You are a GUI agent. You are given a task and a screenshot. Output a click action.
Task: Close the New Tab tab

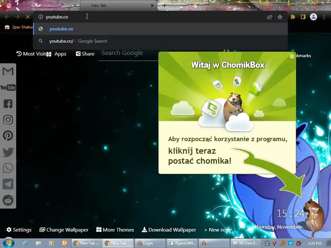pyautogui.click(x=152, y=5)
